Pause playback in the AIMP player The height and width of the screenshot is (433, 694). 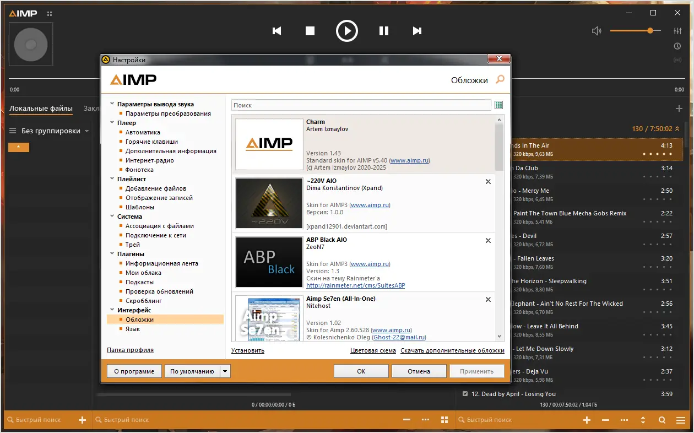point(384,31)
